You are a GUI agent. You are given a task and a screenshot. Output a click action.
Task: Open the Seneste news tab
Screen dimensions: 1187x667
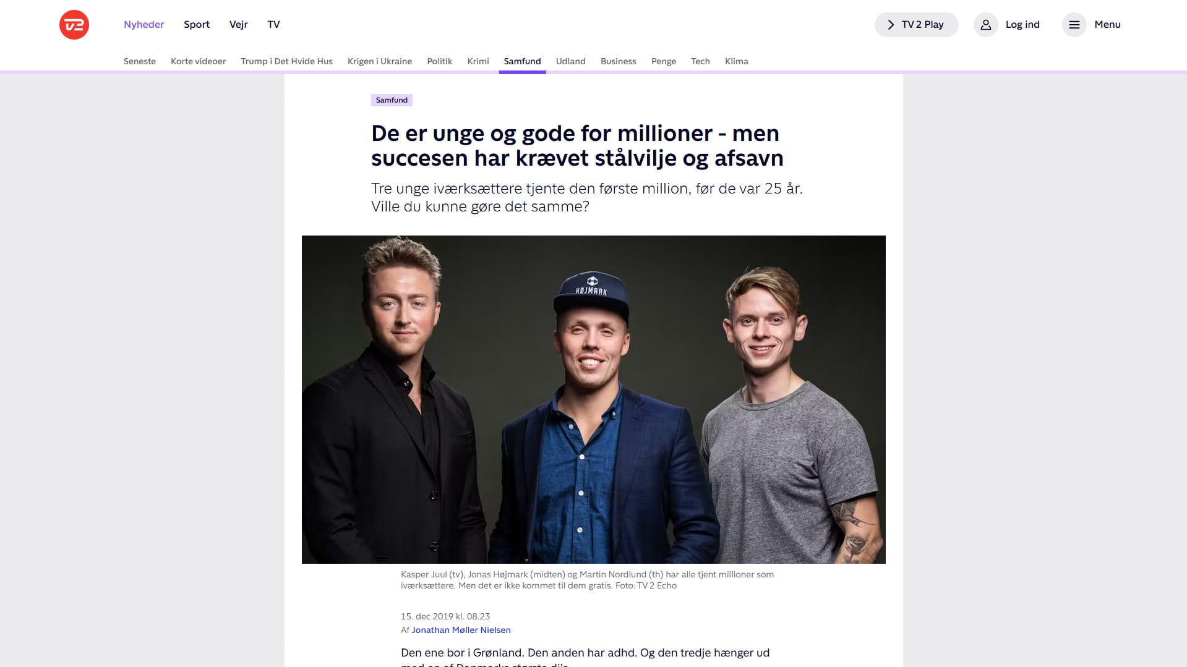(140, 61)
